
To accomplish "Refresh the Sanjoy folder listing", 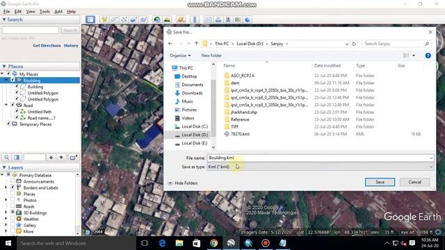I will (354, 44).
